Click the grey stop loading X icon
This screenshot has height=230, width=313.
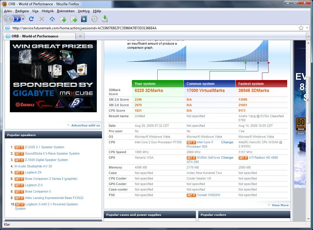tap(42, 19)
